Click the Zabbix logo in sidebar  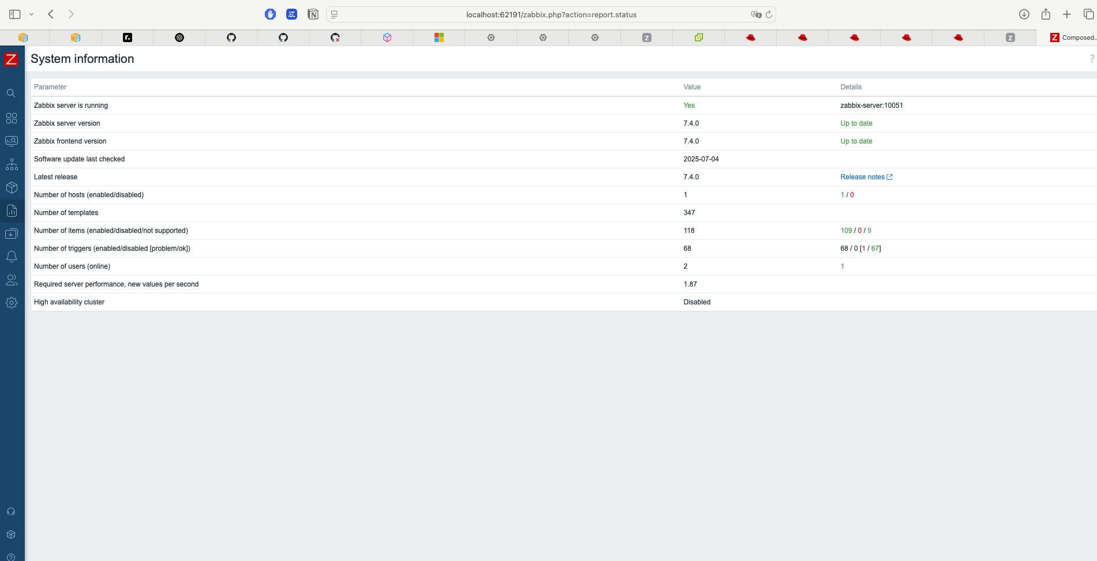[x=11, y=59]
